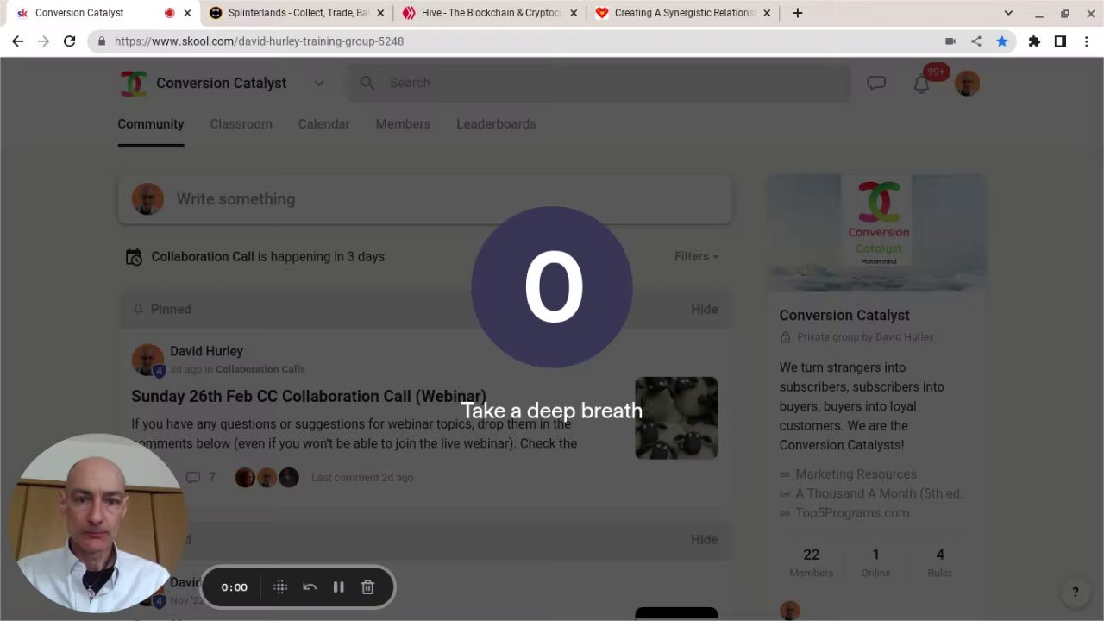The width and height of the screenshot is (1104, 621).
Task: Click the recorder drag handle grid
Action: [280, 587]
